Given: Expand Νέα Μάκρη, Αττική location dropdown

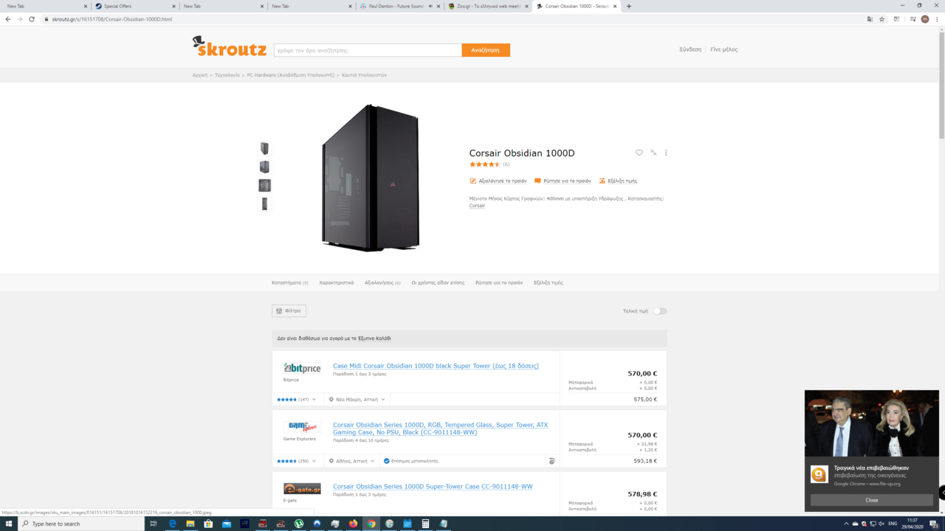Looking at the screenshot, I should pos(357,399).
